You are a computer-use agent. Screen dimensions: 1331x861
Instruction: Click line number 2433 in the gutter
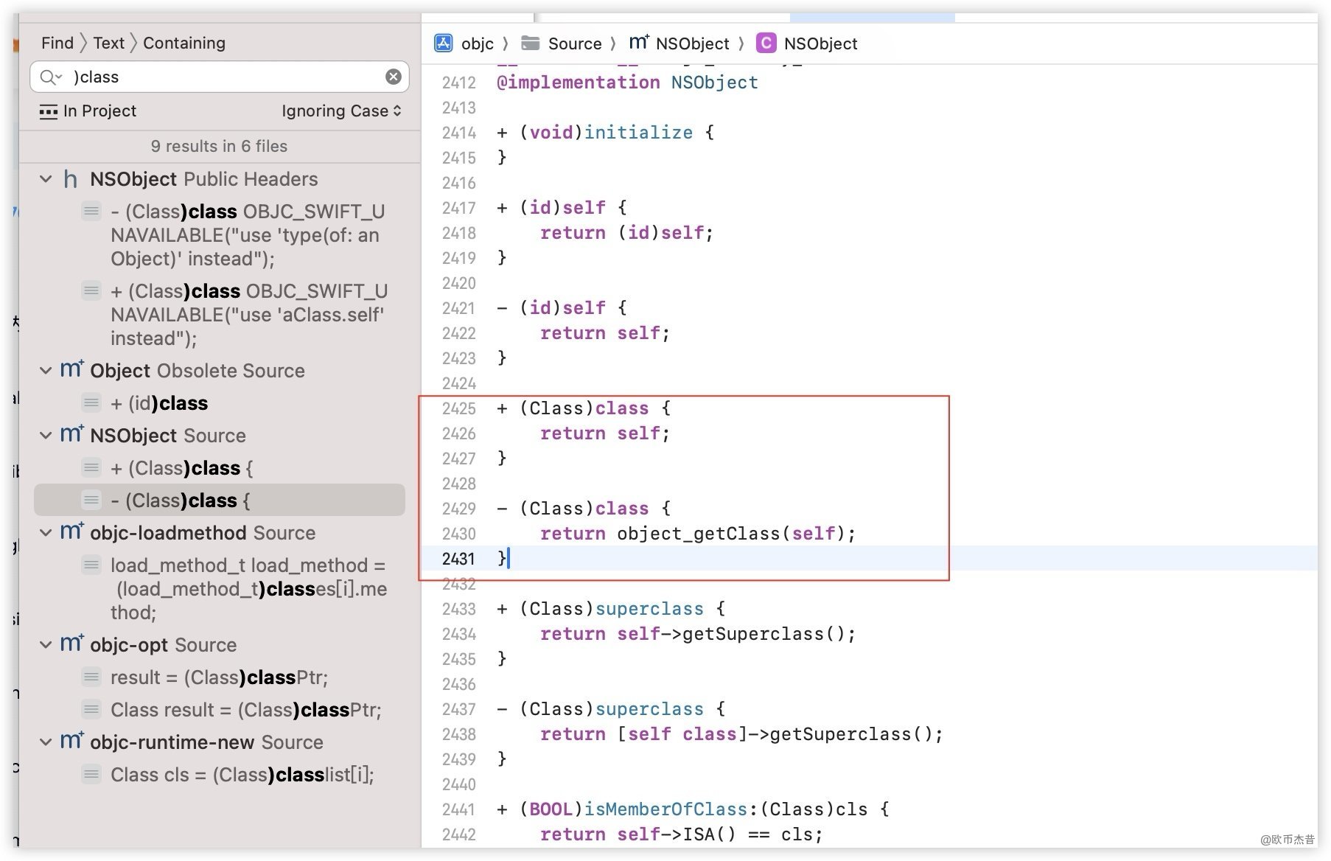(458, 609)
